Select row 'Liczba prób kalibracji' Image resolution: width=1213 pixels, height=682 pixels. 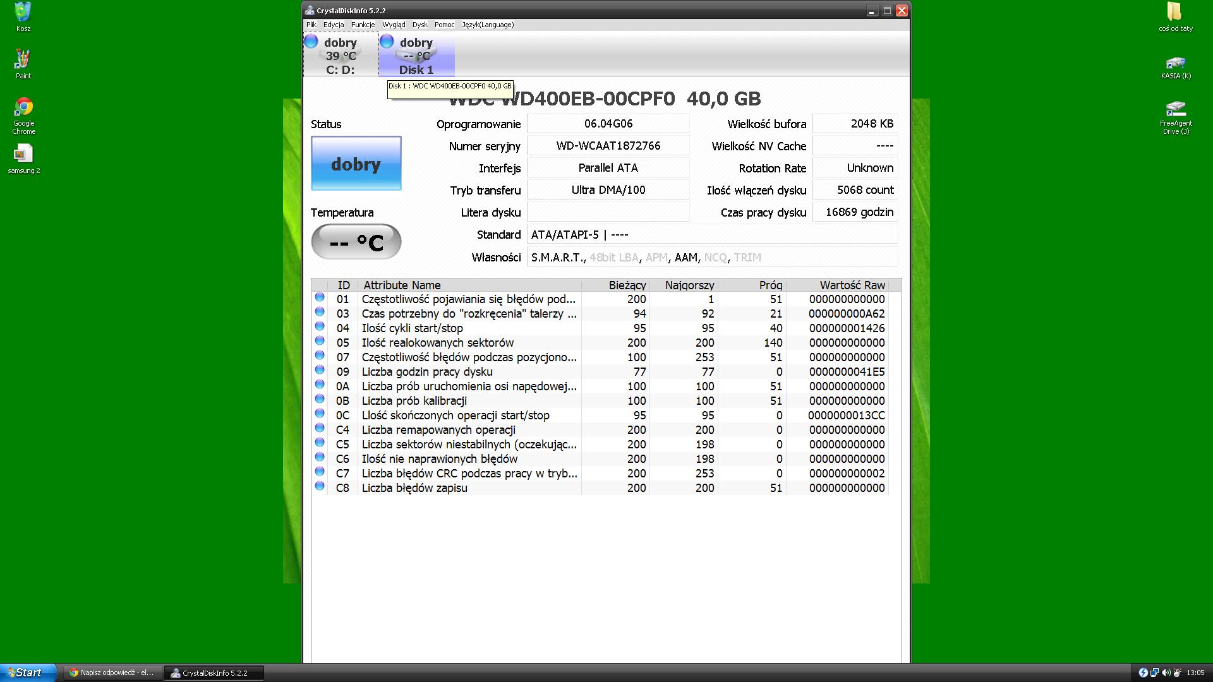coord(600,401)
